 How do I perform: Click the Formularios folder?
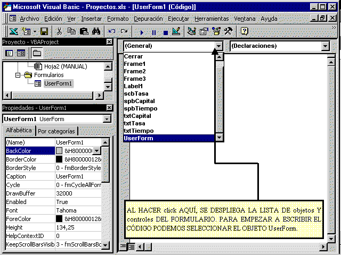coord(48,75)
